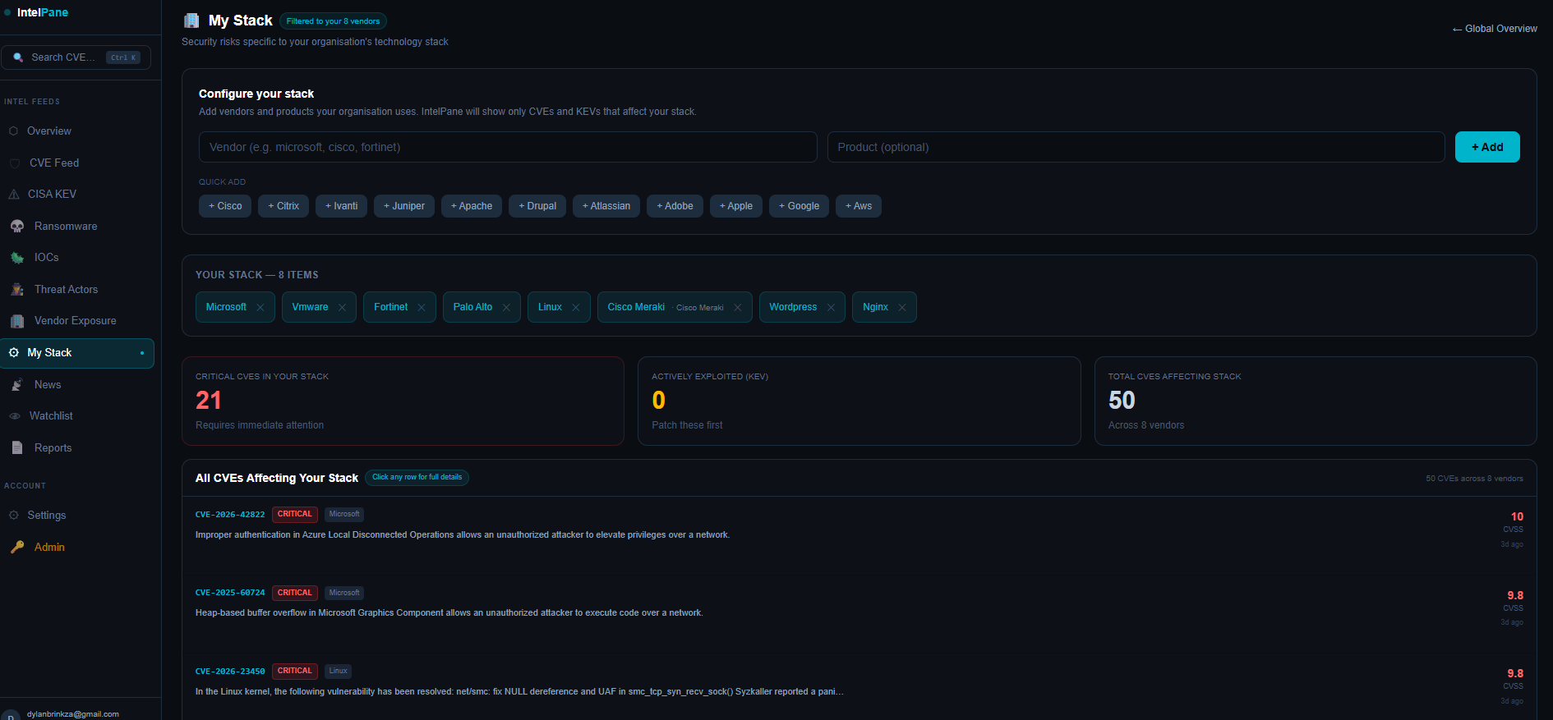The image size is (1553, 720).
Task: Open CVE-2026-42822 details
Action: click(x=859, y=535)
